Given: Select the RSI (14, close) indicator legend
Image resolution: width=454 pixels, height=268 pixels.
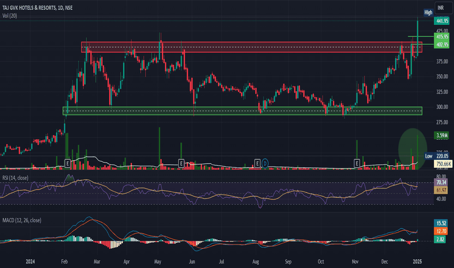Looking at the screenshot, I should pyautogui.click(x=16, y=177).
